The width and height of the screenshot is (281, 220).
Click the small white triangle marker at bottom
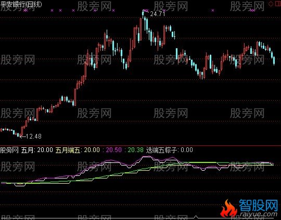pyautogui.click(x=196, y=217)
